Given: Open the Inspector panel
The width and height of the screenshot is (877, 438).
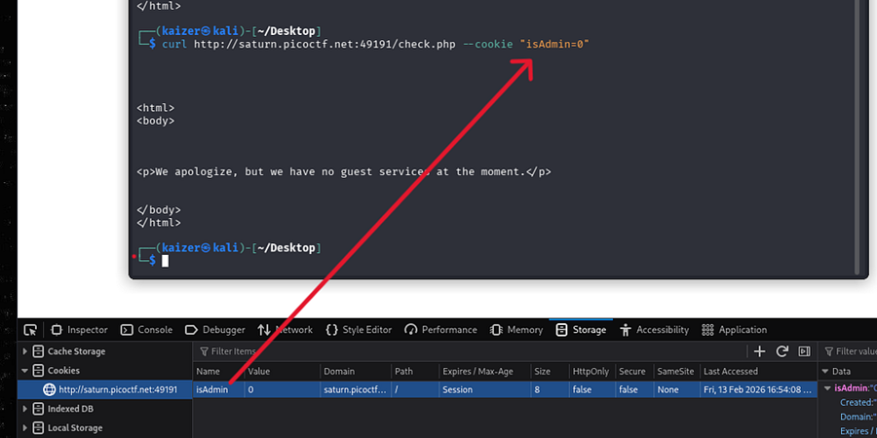Looking at the screenshot, I should 80,330.
